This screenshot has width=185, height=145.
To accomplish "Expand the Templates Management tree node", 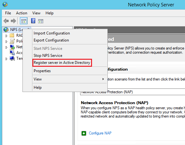I will 6,59.
